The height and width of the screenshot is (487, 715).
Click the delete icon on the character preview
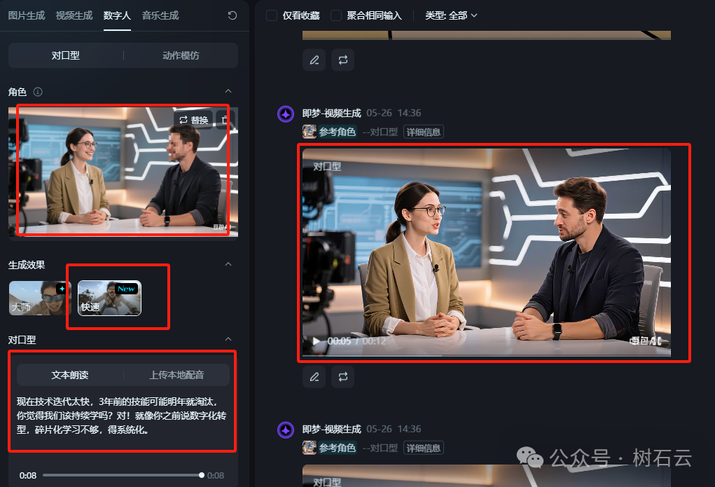225,119
